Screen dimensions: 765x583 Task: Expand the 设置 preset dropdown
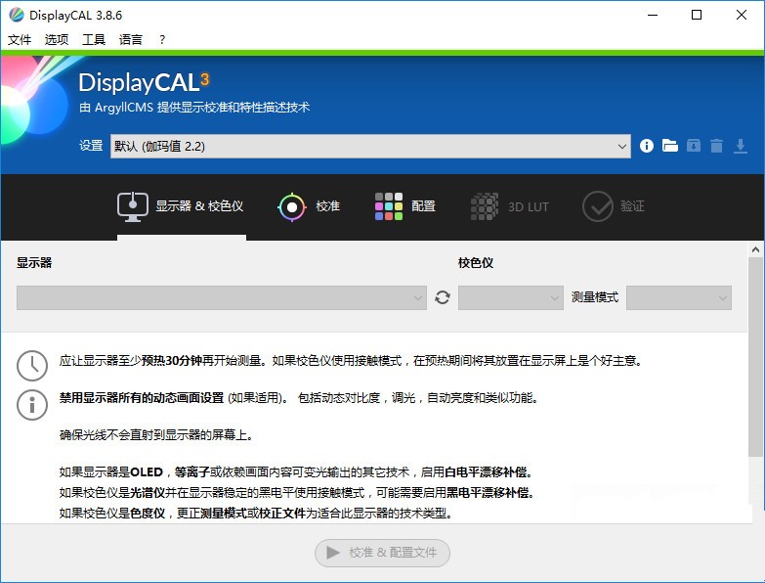click(370, 146)
